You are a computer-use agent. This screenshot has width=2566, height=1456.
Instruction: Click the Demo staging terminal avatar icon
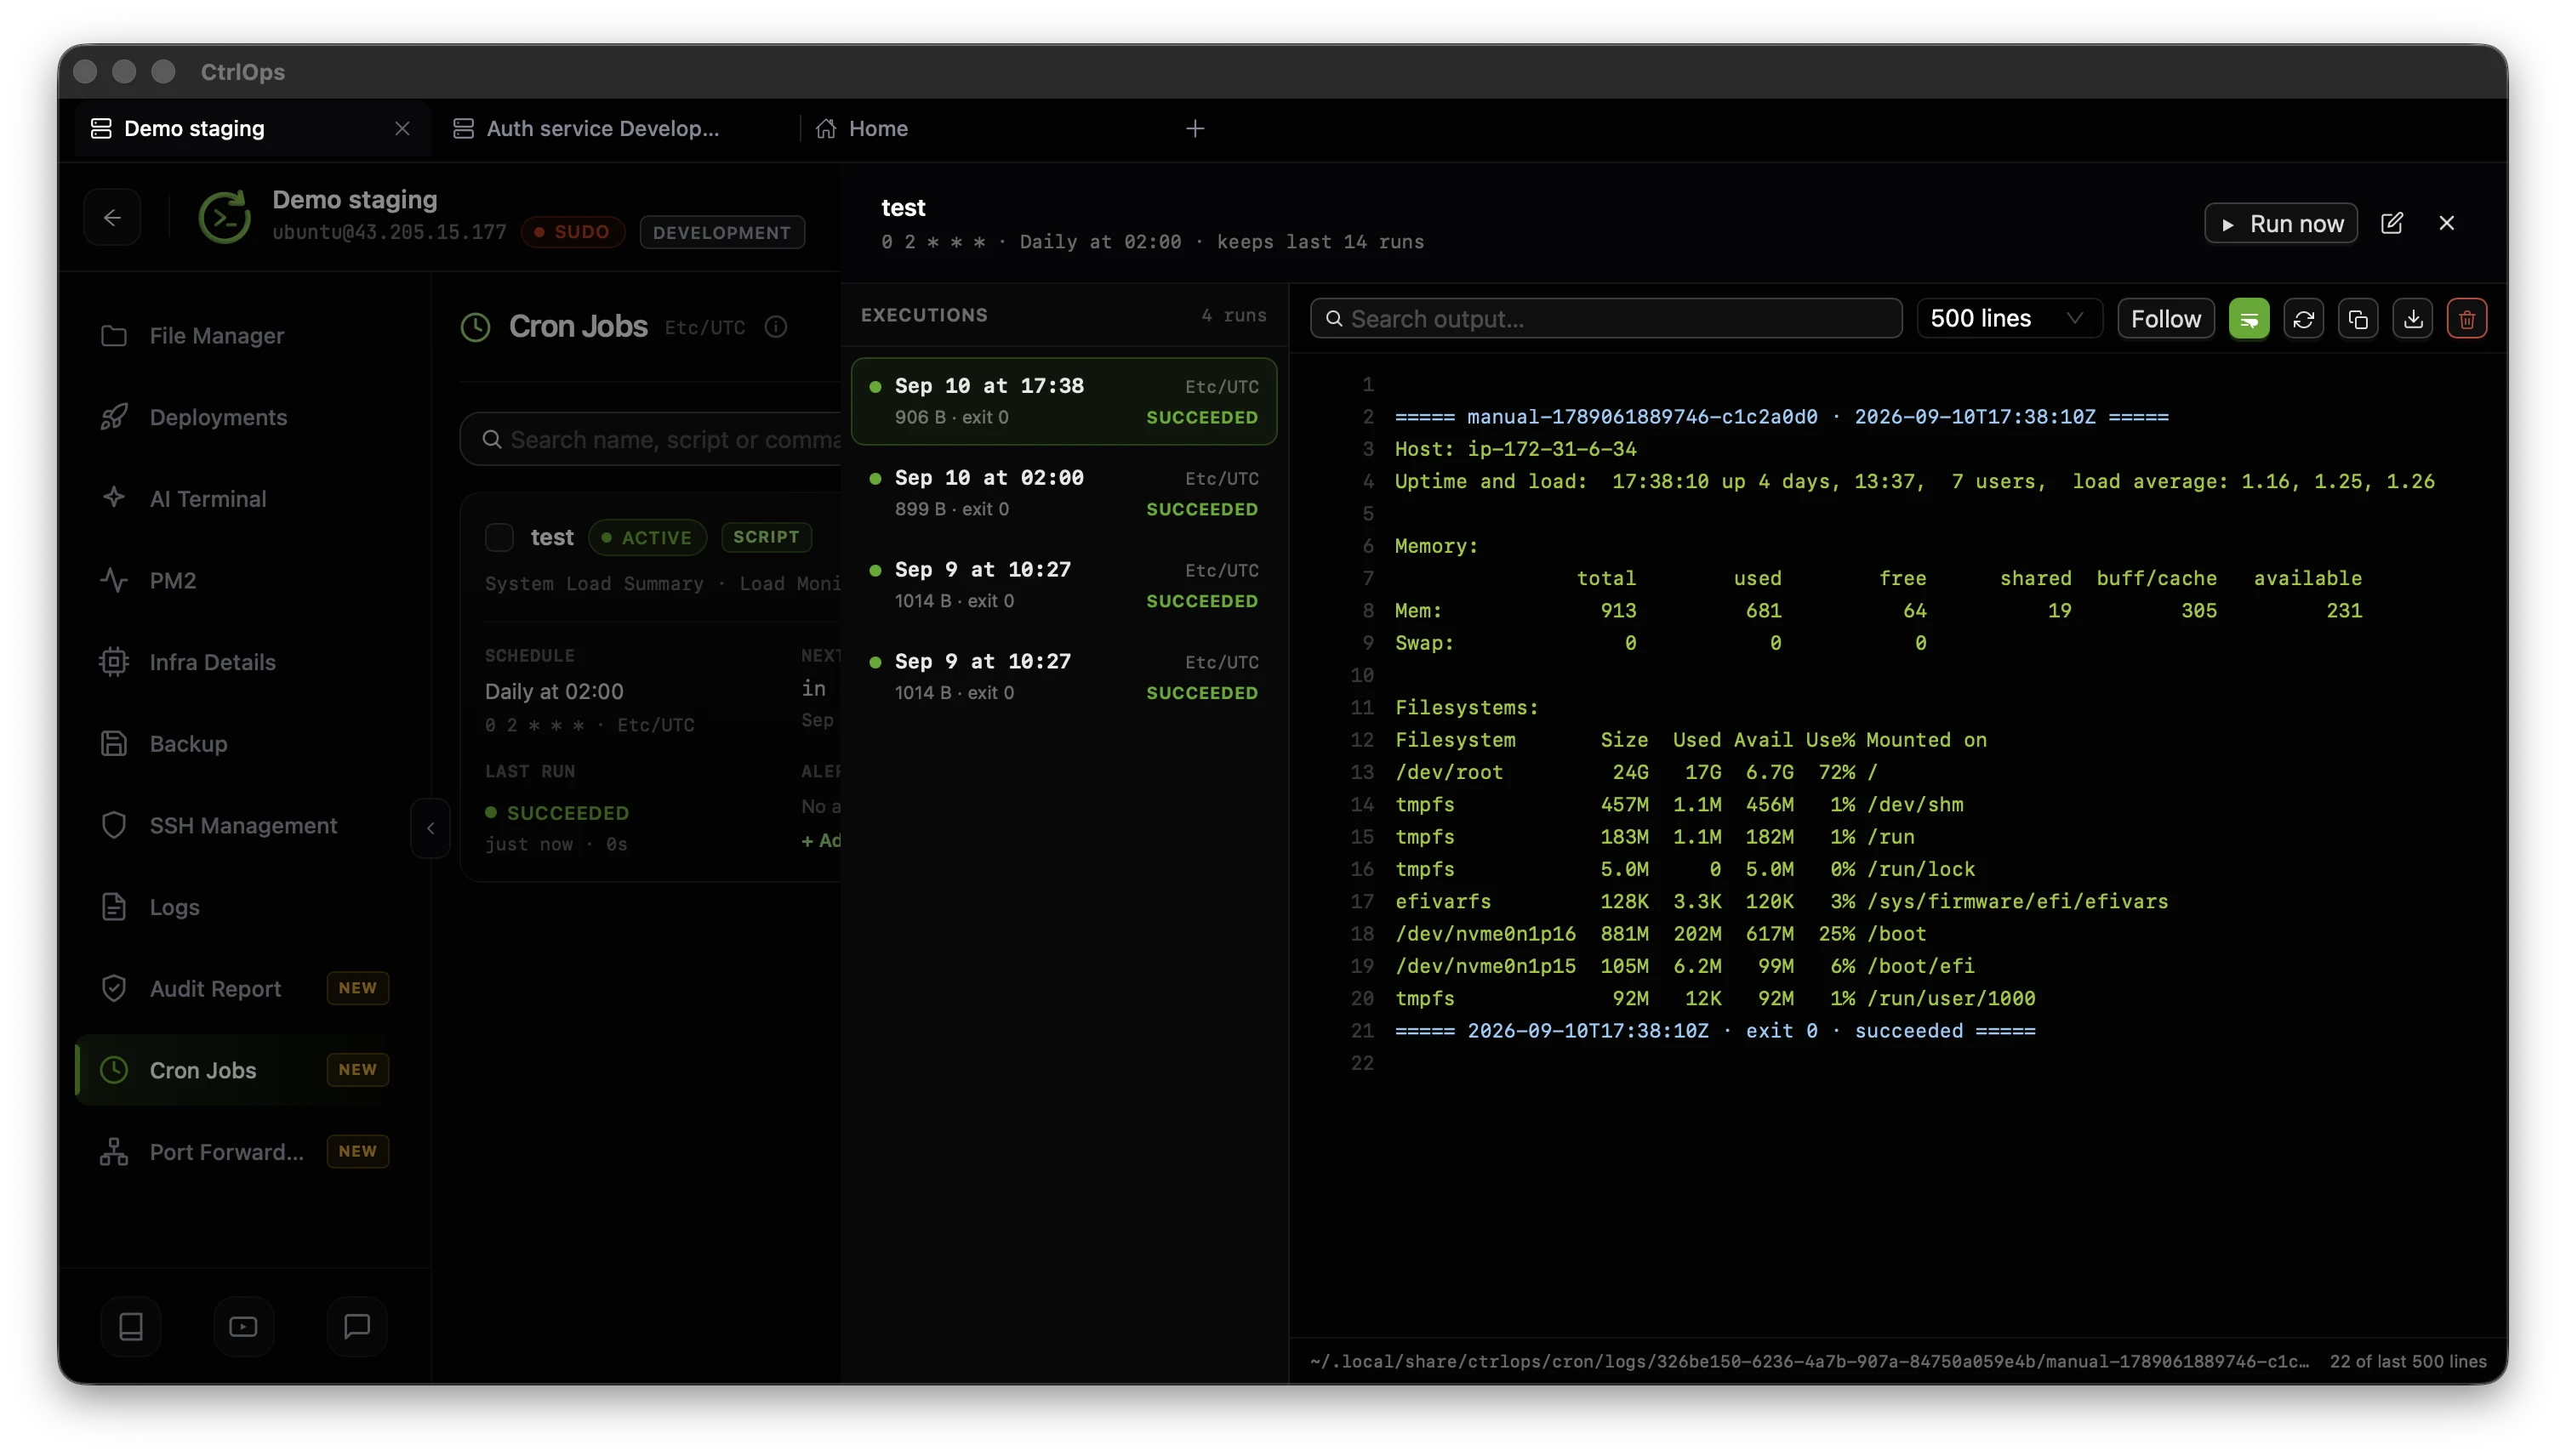pos(224,217)
